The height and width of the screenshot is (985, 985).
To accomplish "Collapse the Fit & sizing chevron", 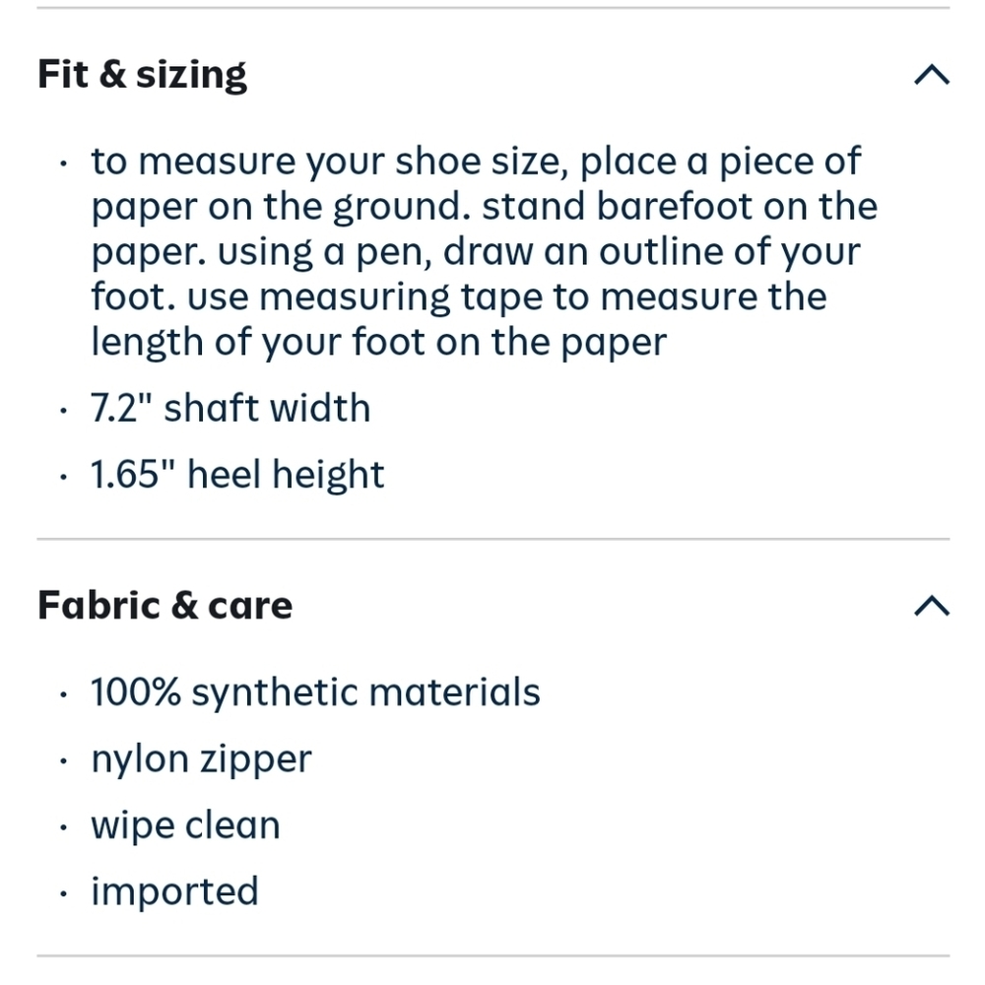I will click(931, 75).
